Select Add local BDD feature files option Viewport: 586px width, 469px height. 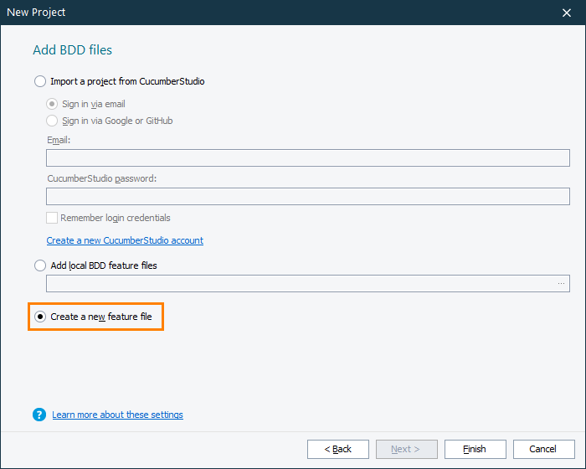point(40,265)
